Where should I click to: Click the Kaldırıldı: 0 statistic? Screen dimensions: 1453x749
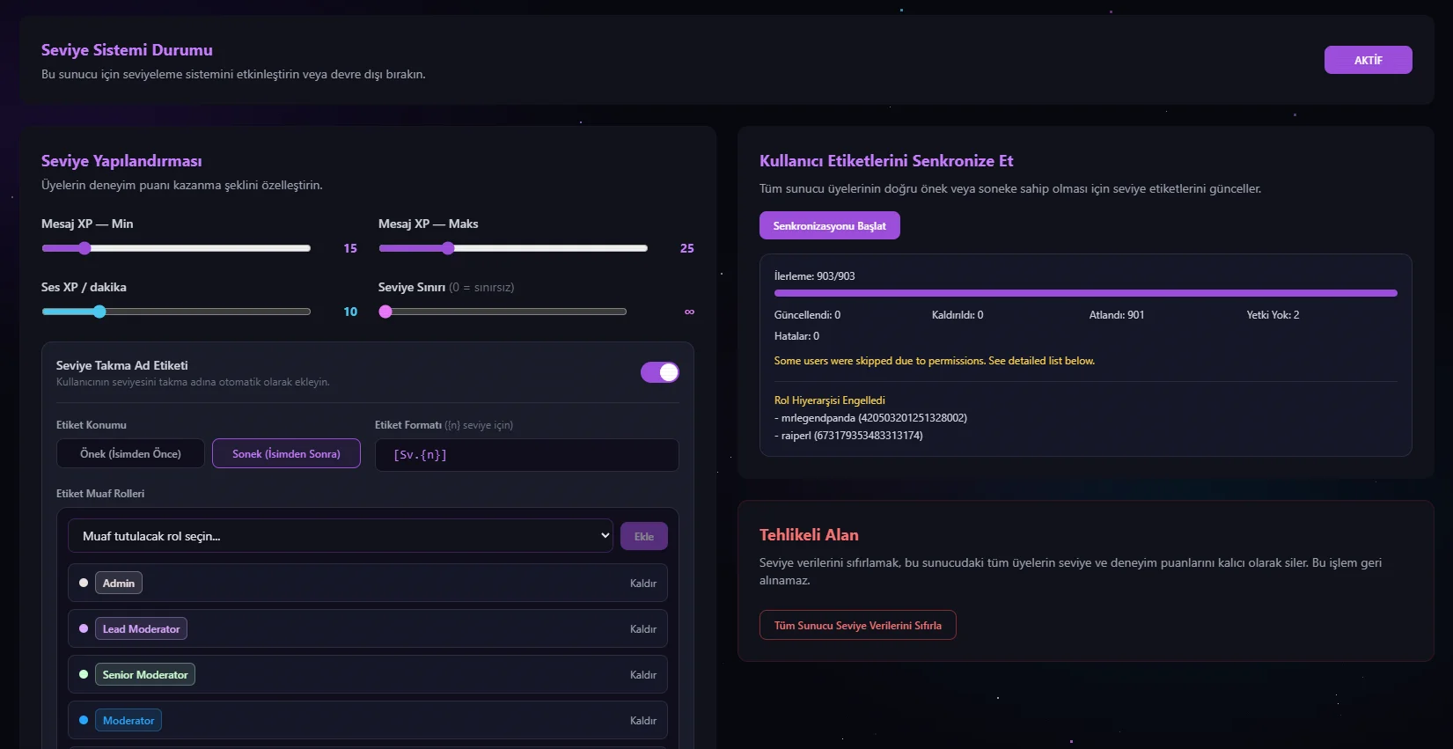(958, 315)
